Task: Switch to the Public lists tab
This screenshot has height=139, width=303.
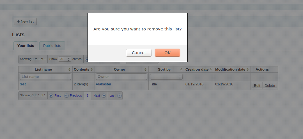Action: pos(52,46)
